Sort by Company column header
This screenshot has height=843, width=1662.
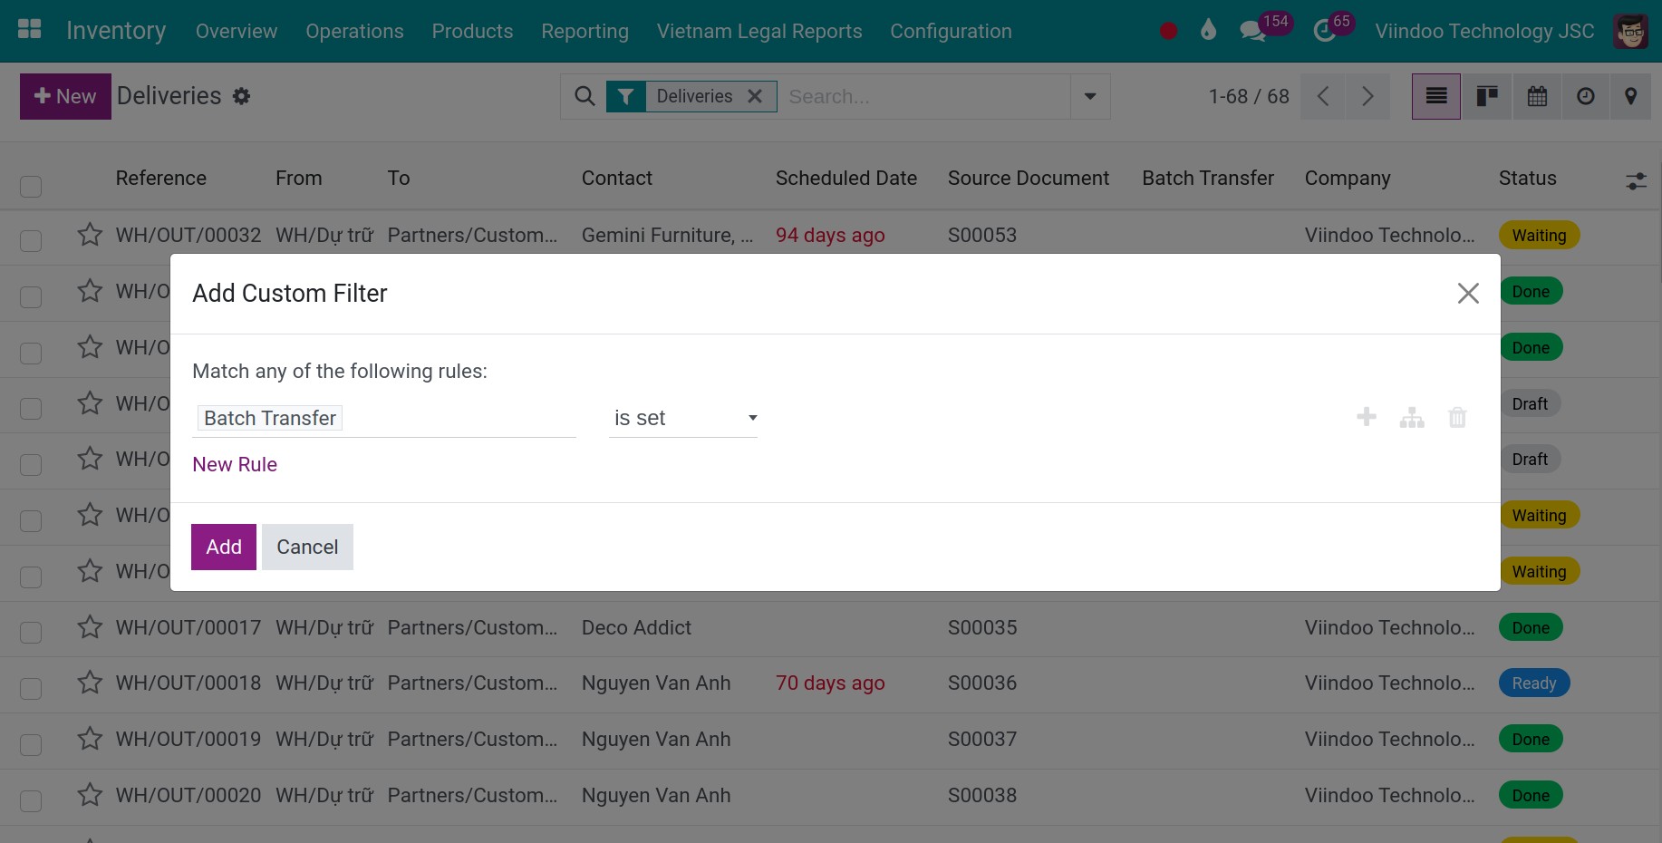point(1348,178)
